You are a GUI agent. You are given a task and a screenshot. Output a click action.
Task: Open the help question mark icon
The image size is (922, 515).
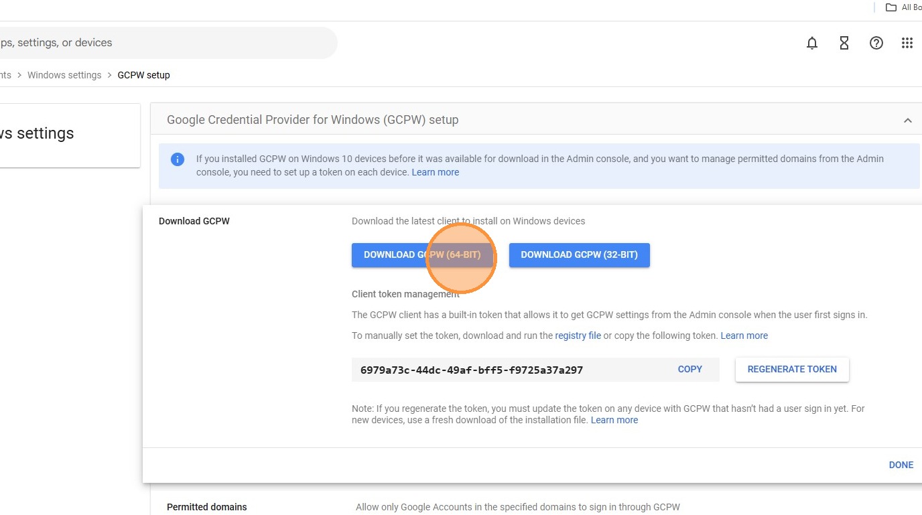(x=876, y=43)
